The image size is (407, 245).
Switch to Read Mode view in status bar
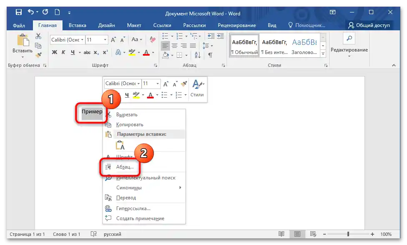[x=281, y=234]
